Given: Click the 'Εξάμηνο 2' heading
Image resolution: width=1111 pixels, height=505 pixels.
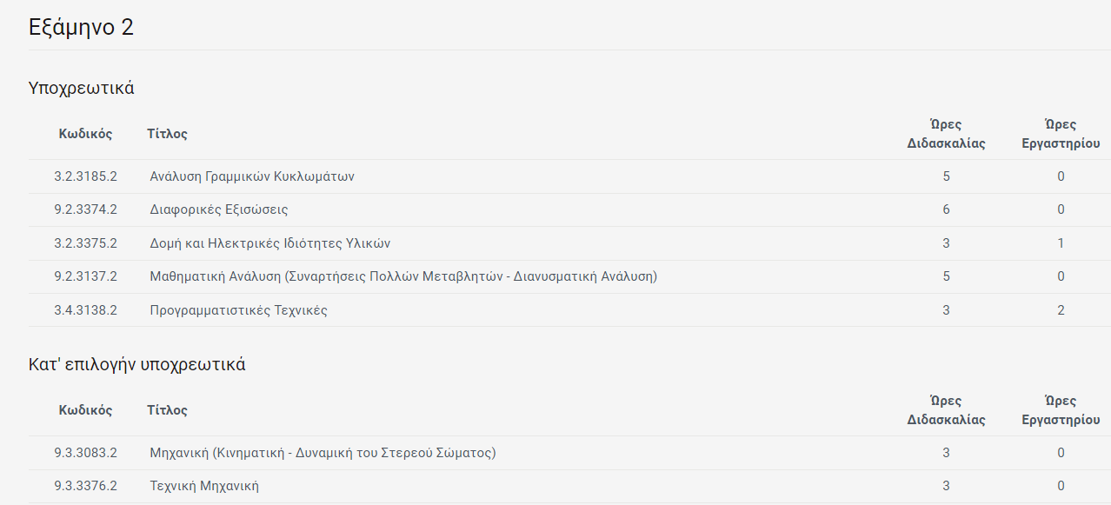Looking at the screenshot, I should click(81, 27).
